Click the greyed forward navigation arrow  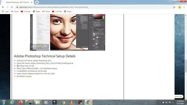[7, 7]
